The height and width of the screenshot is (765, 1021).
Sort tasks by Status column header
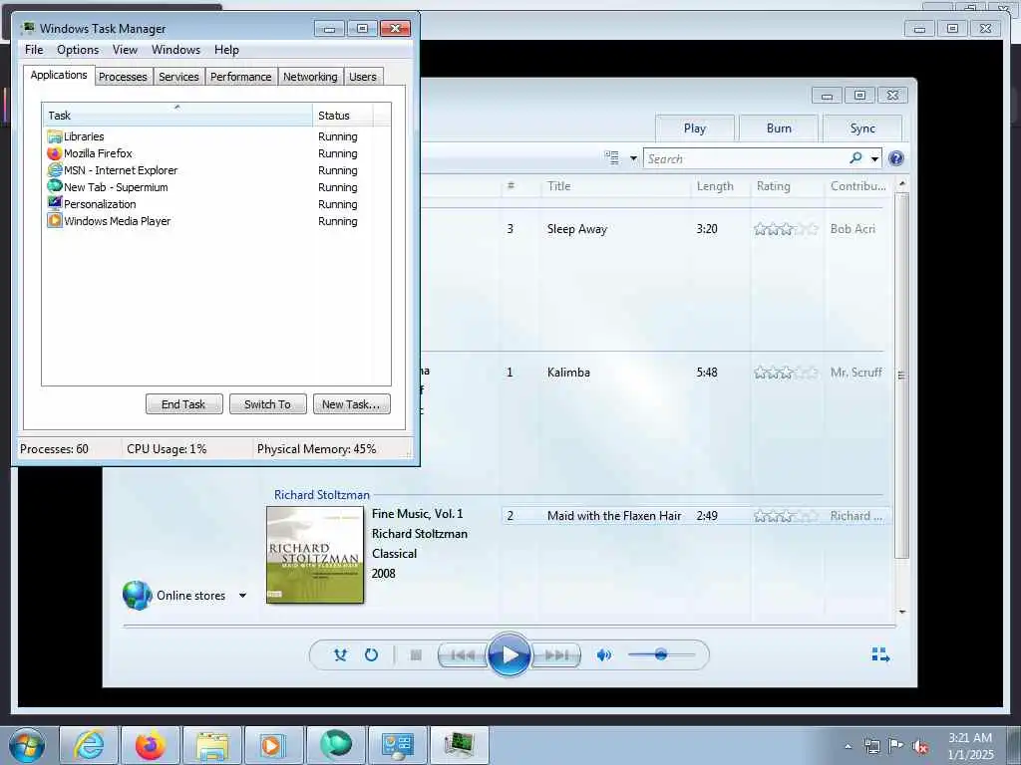[343, 116]
